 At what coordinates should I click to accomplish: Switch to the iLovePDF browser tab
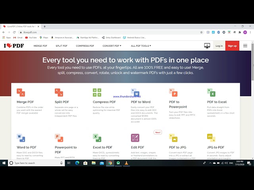[21, 27]
